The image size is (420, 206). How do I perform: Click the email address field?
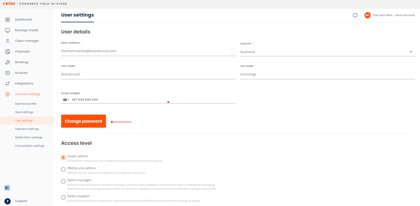[148, 51]
